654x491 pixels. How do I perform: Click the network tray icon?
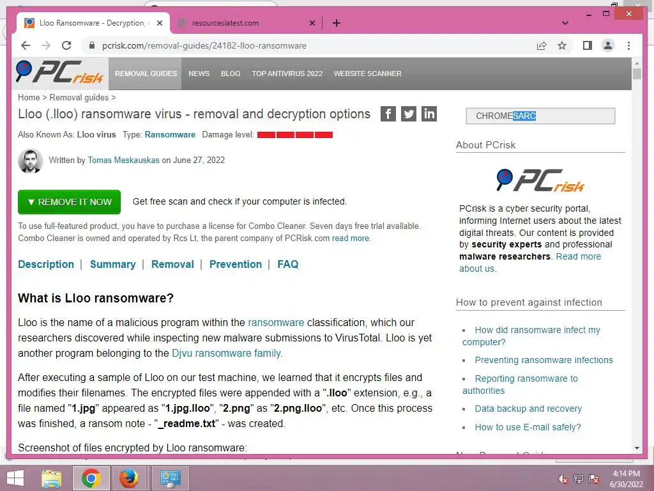pyautogui.click(x=579, y=479)
